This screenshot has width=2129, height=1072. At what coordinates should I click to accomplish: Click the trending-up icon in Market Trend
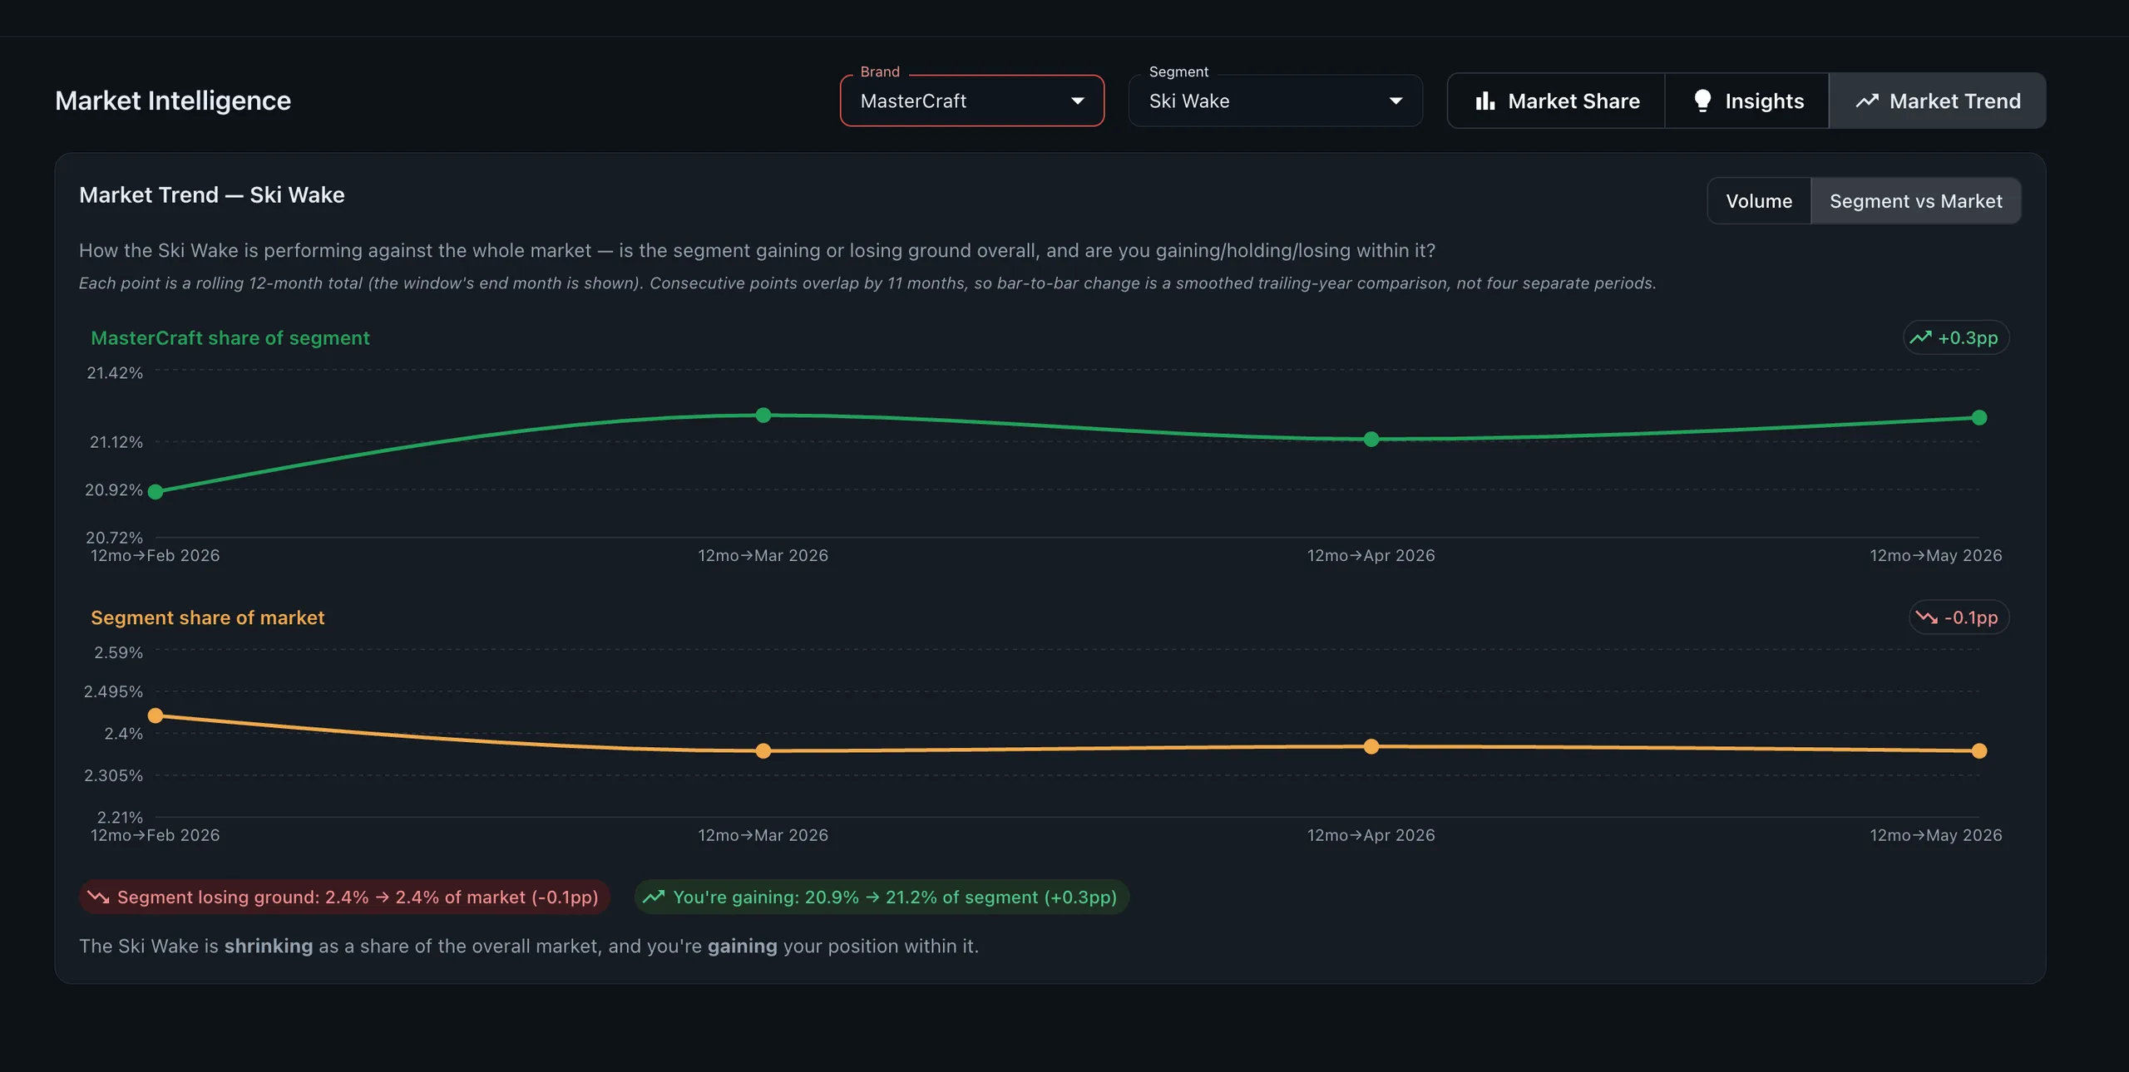[1867, 101]
